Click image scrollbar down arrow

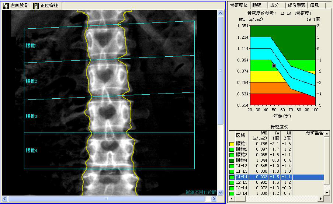(220, 193)
